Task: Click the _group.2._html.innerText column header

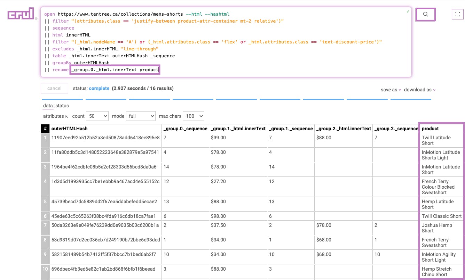Action: tap(344, 129)
